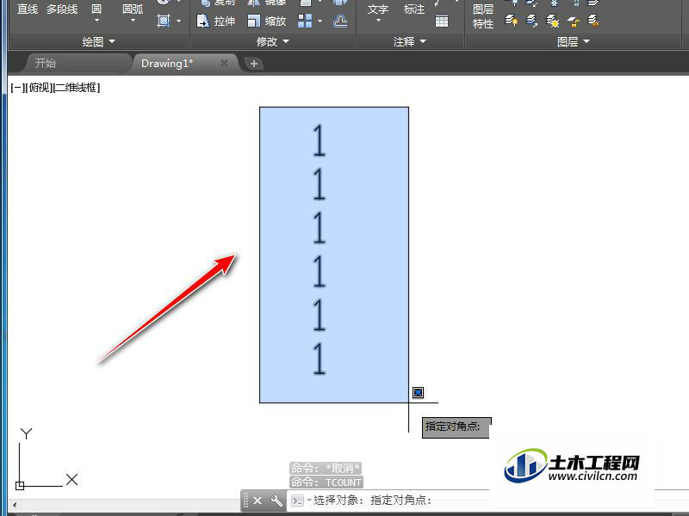Switch to the Drawing1* tab
The image size is (689, 516).
(x=167, y=63)
